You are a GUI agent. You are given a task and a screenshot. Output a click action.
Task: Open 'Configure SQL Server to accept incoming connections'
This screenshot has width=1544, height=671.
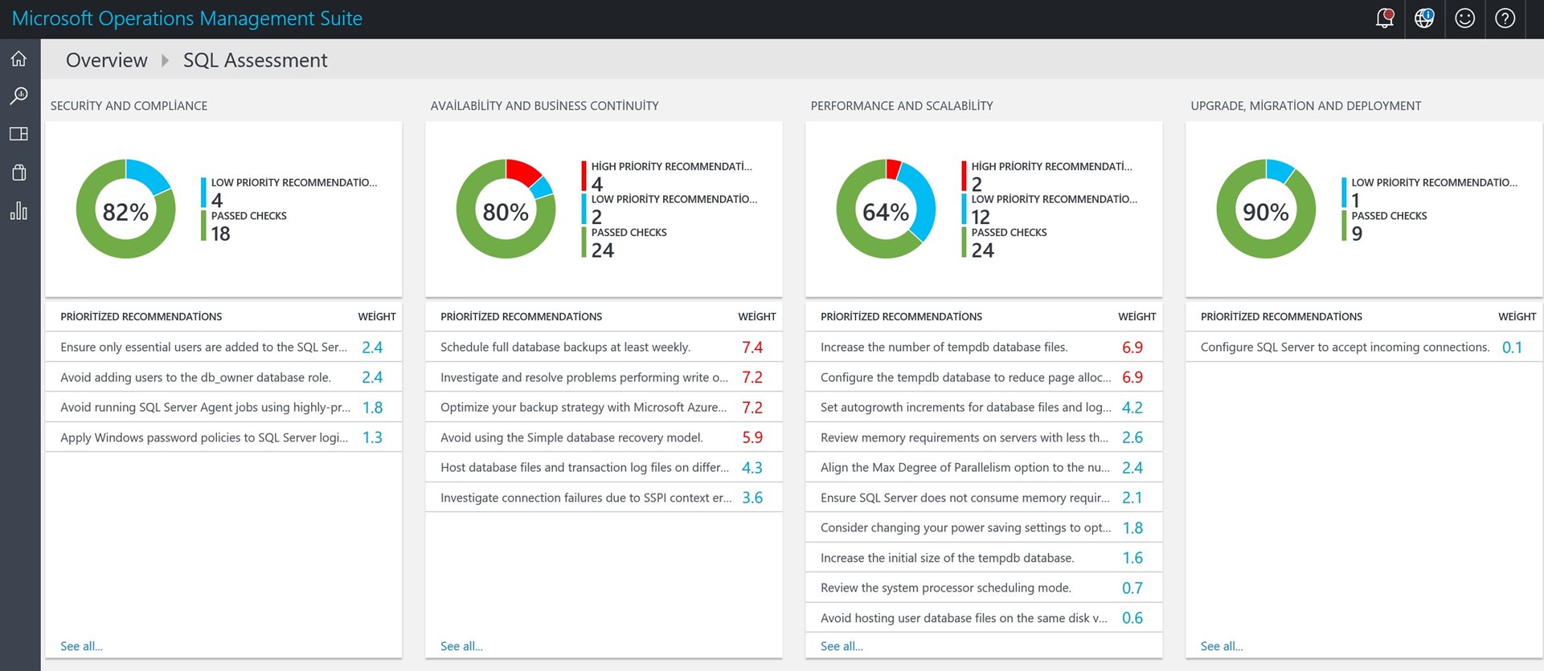click(x=1364, y=347)
